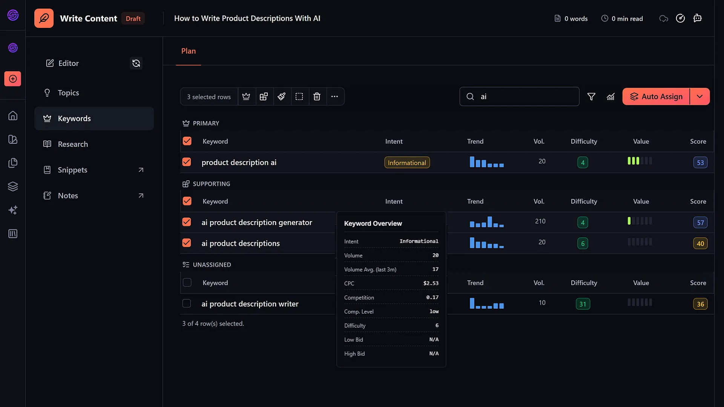724x407 pixels.
Task: Check the 'ai product description writer' checkbox
Action: point(187,303)
